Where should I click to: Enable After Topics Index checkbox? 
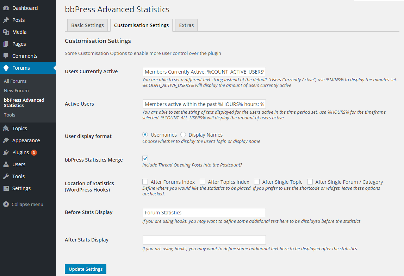pyautogui.click(x=203, y=182)
